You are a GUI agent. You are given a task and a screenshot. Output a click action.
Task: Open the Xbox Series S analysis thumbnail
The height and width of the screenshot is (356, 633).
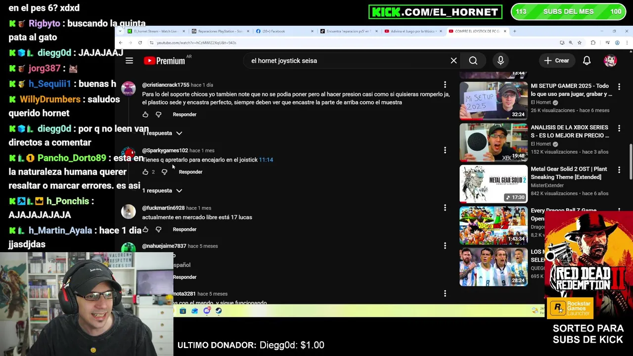494,142
